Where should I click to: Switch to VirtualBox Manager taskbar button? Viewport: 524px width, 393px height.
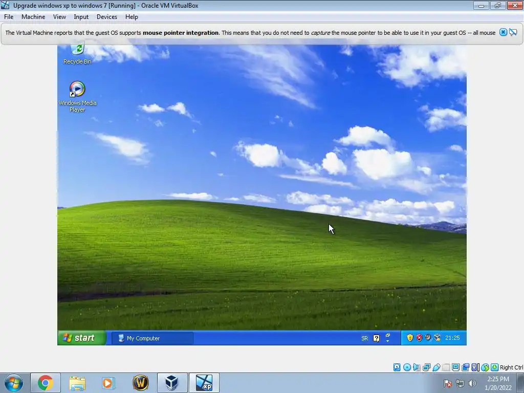click(x=172, y=383)
